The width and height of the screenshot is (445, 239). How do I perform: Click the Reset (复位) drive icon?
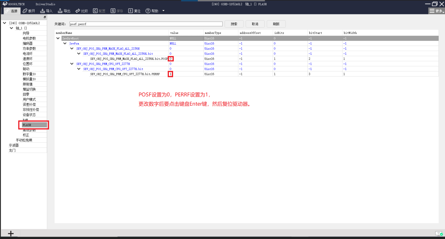(x=130, y=11)
